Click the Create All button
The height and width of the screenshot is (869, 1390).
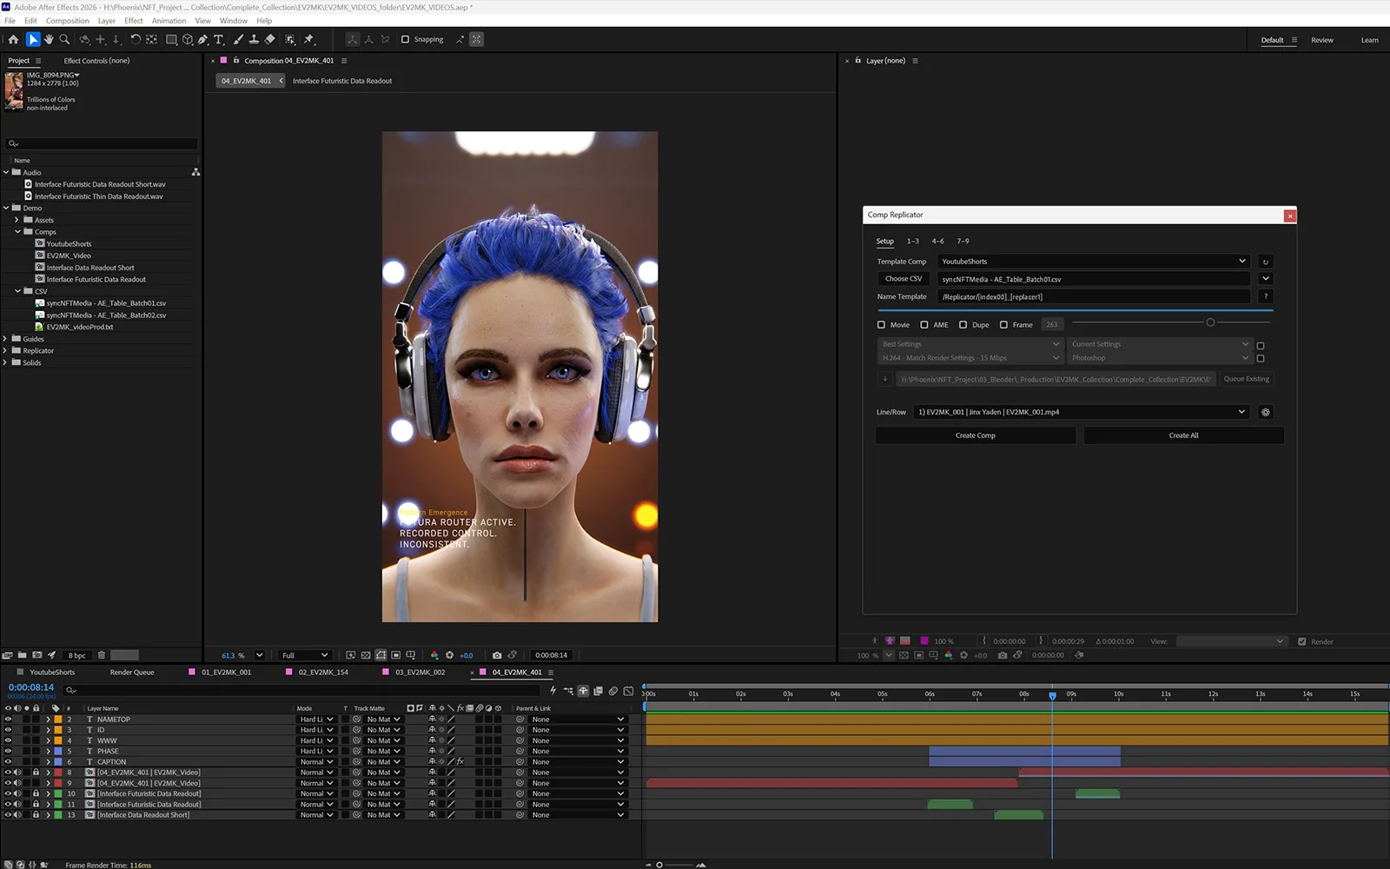click(x=1183, y=435)
